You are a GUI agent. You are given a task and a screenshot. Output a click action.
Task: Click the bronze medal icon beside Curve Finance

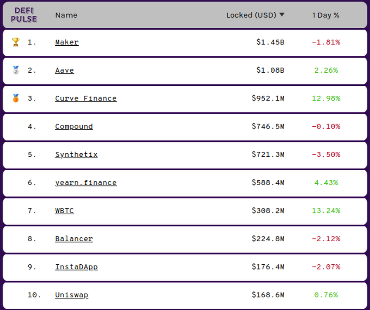point(16,98)
